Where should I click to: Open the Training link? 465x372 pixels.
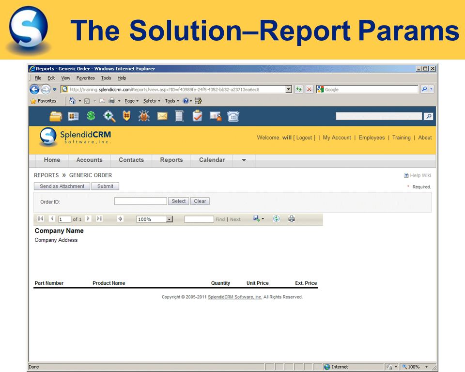click(401, 138)
